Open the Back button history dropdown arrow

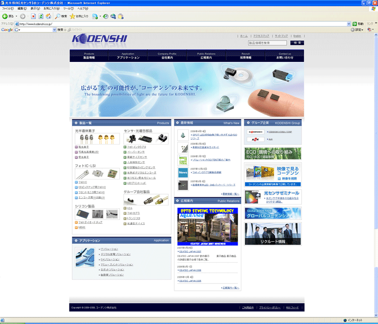17,16
